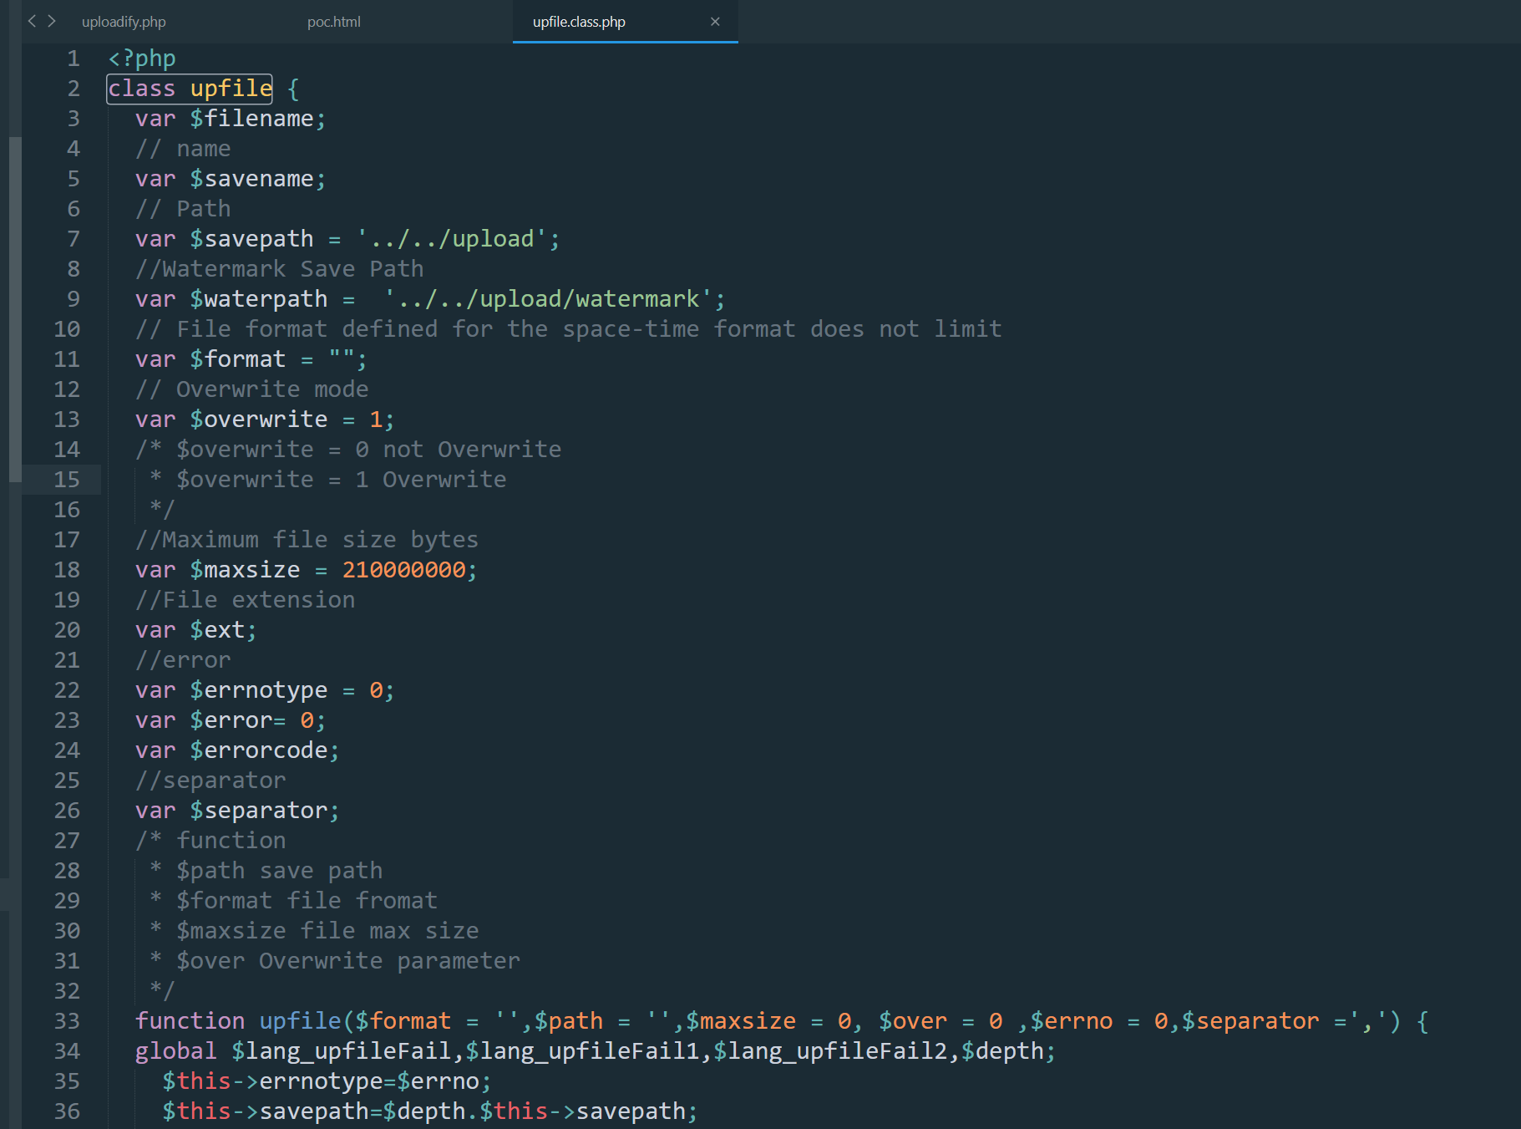Click the forward tab-navigation arrow
Screen dimensions: 1521x1129
[52, 21]
